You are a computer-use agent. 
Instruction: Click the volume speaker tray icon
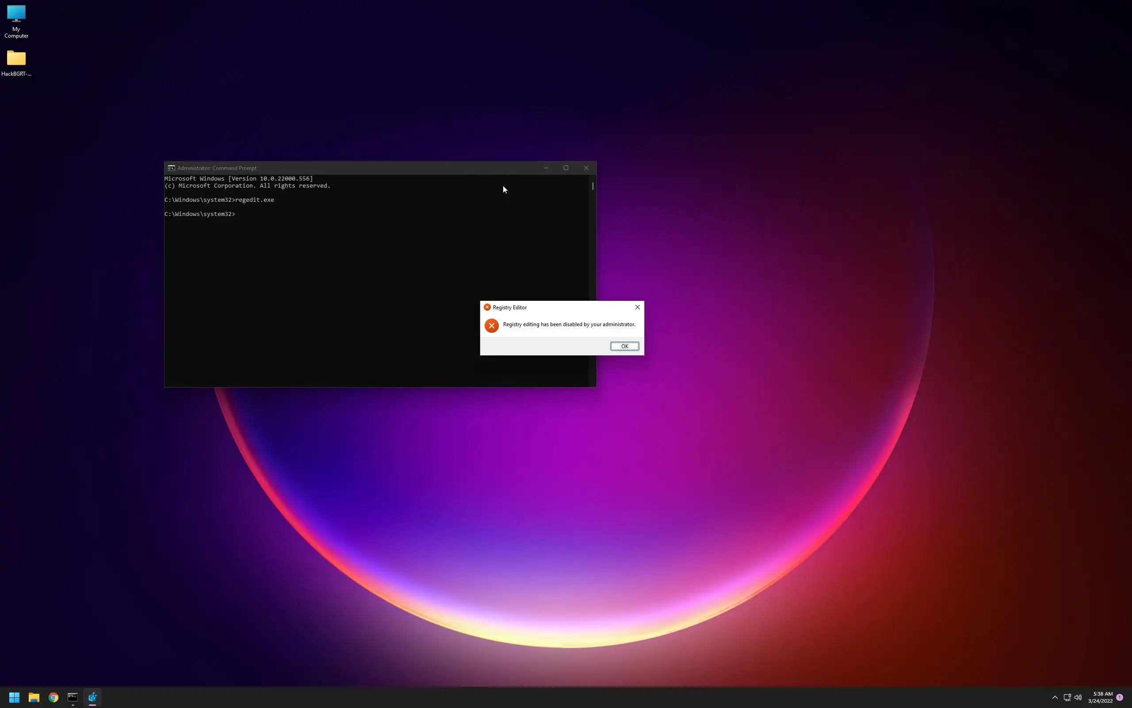point(1078,697)
